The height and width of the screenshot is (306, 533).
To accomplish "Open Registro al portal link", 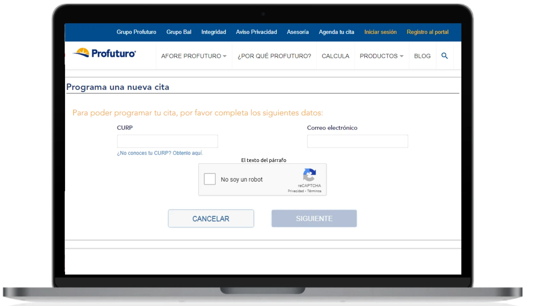I will [427, 32].
